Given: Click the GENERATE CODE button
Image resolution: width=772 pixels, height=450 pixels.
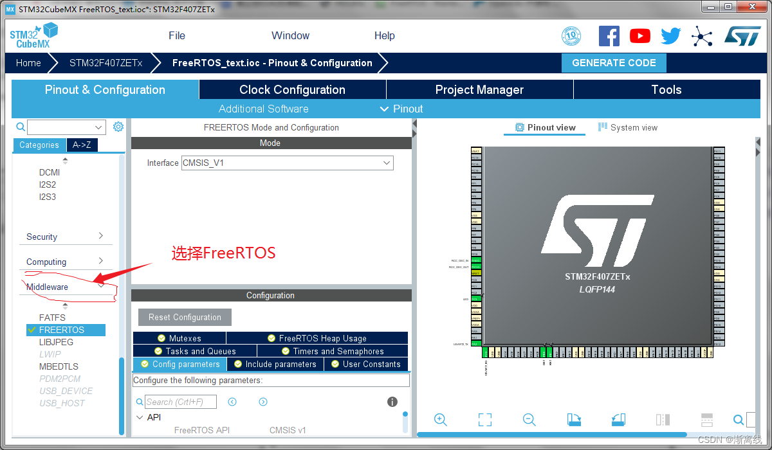Looking at the screenshot, I should [x=614, y=63].
